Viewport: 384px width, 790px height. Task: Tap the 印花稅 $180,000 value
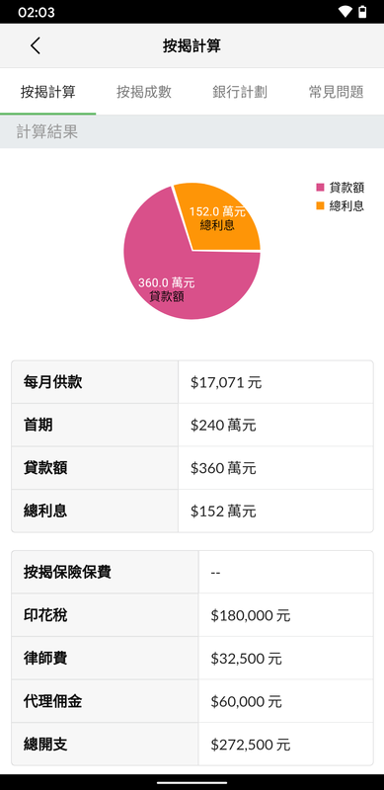coord(251,615)
